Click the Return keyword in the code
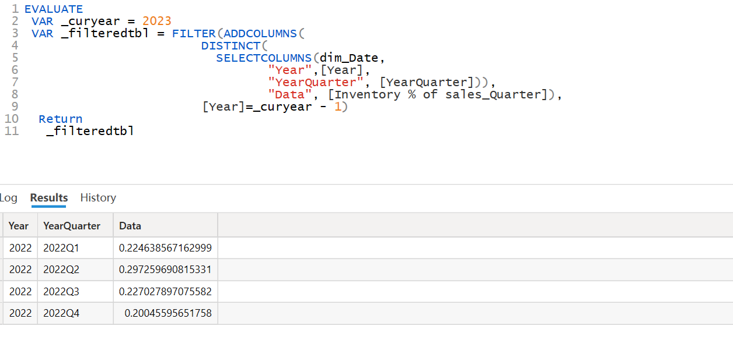Image resolution: width=733 pixels, height=347 pixels. click(x=61, y=119)
